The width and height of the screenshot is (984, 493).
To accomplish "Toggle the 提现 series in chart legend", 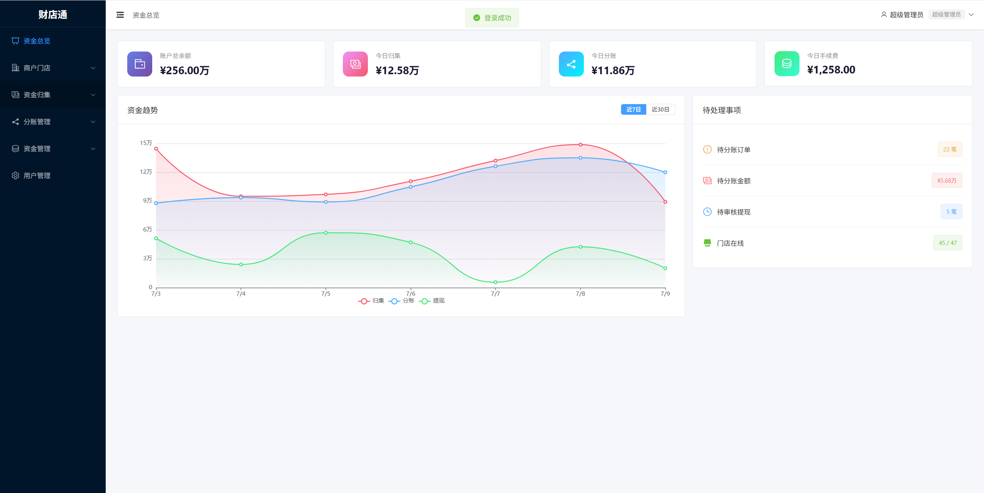I will [432, 301].
